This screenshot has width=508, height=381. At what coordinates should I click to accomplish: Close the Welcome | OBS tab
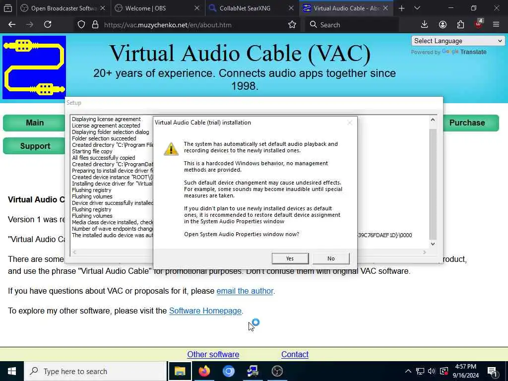[196, 8]
